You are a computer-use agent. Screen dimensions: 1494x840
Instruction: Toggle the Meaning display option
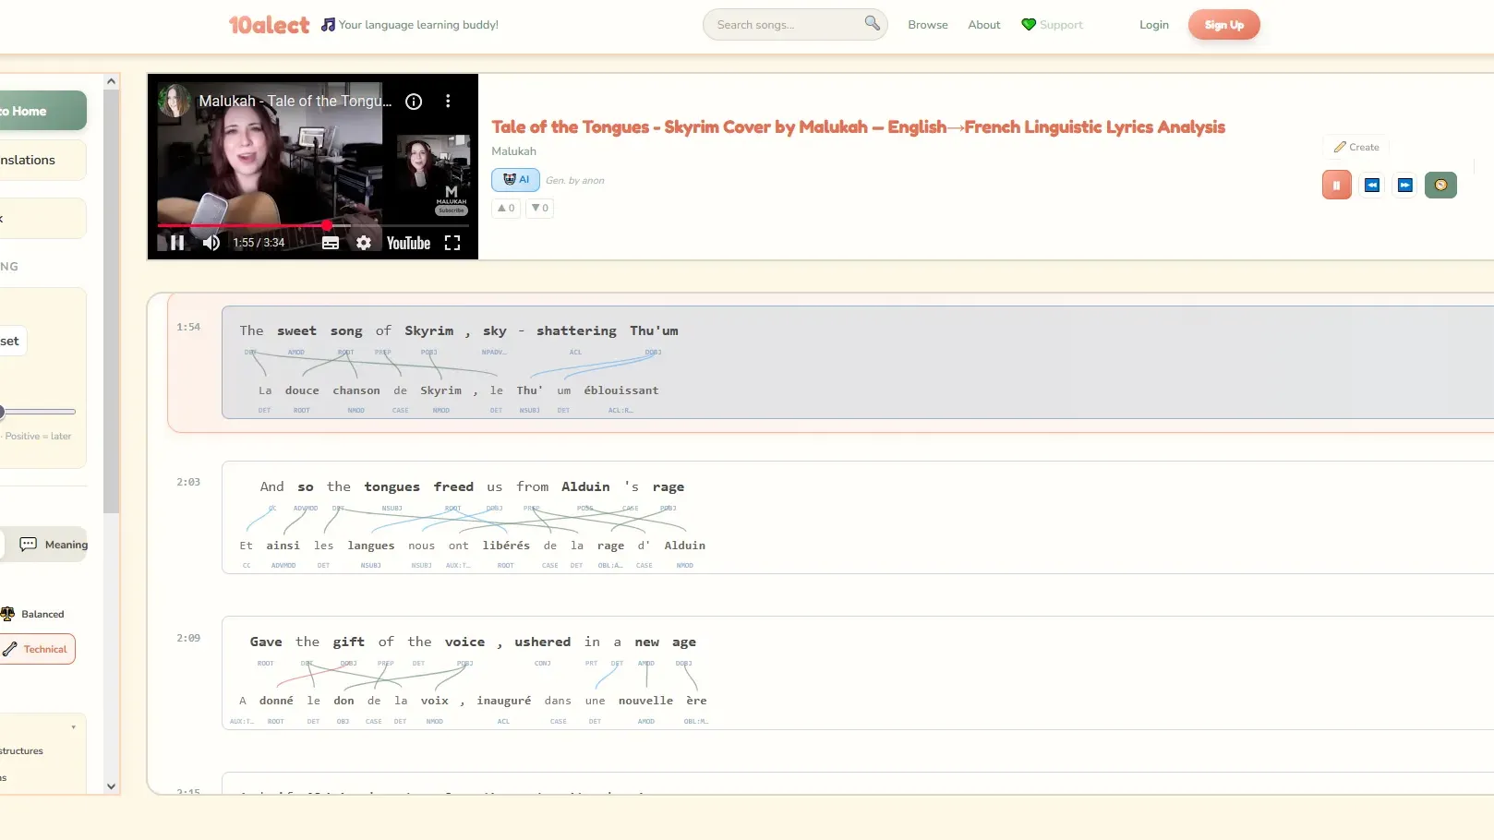pyautogui.click(x=51, y=545)
